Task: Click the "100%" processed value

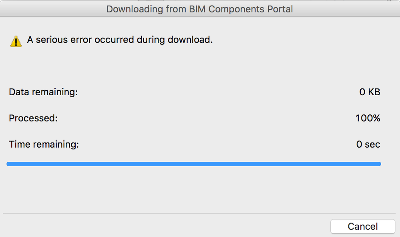Action: click(x=368, y=118)
